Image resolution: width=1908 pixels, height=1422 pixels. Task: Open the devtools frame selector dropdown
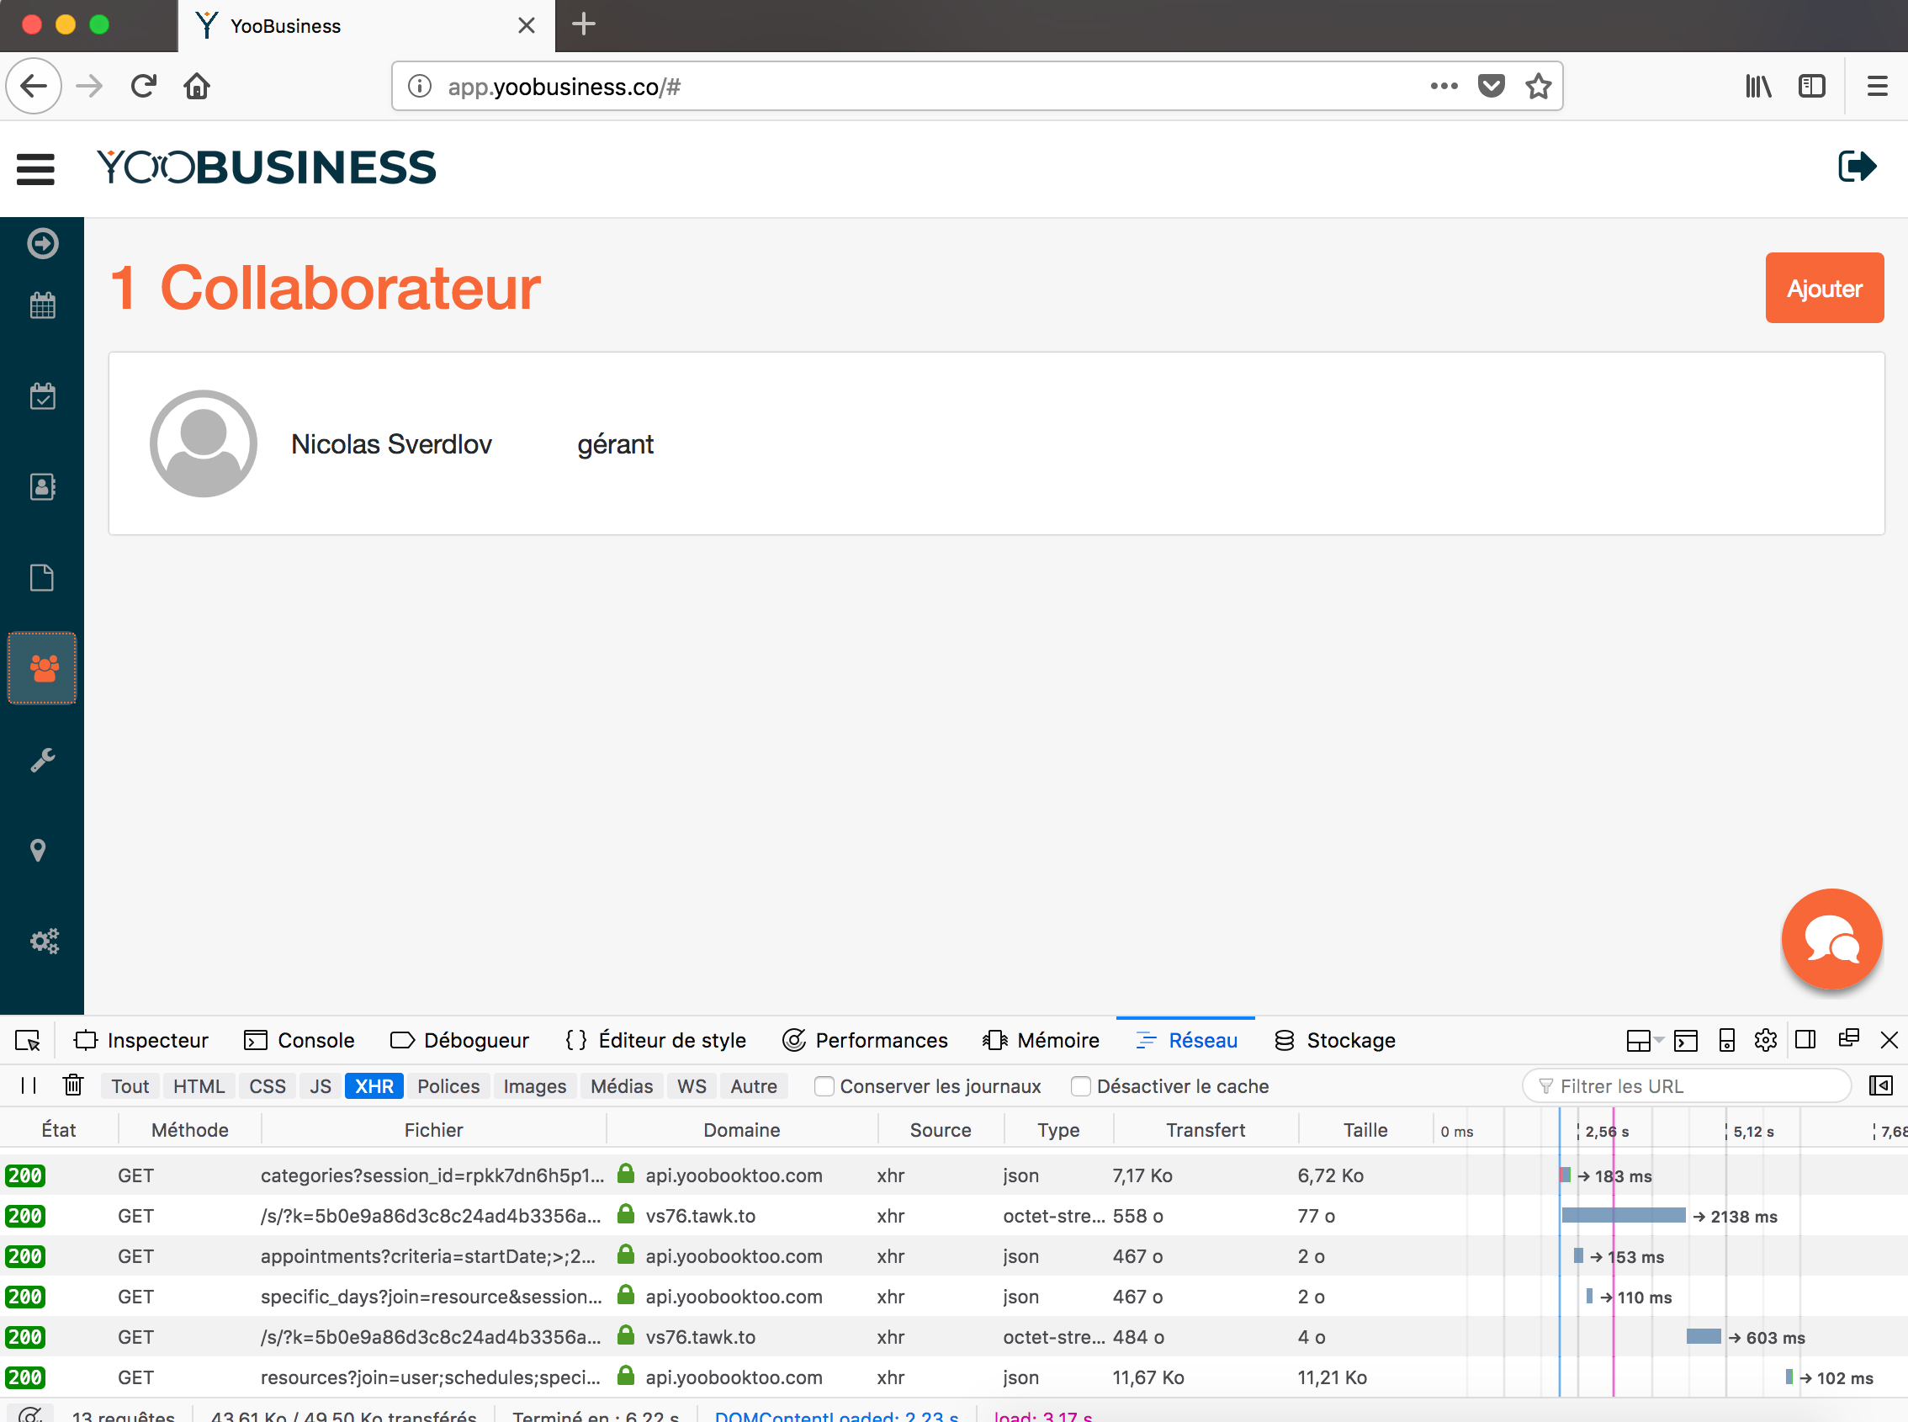click(x=1645, y=1040)
